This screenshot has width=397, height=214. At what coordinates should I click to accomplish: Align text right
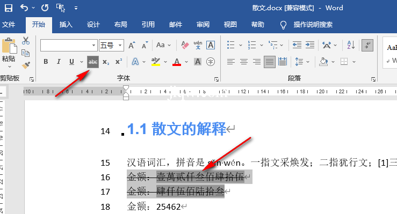(257, 62)
